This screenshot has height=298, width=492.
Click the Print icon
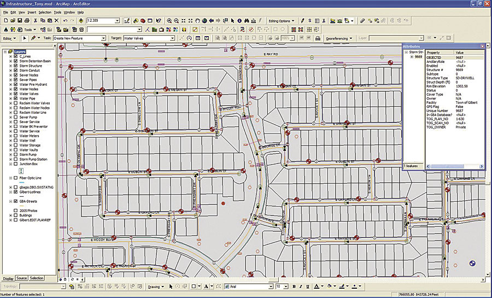tap(27, 21)
